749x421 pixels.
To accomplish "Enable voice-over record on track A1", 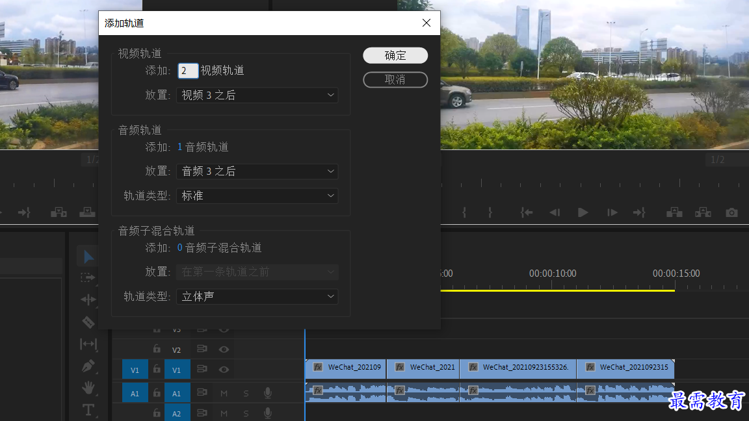I will pyautogui.click(x=268, y=393).
